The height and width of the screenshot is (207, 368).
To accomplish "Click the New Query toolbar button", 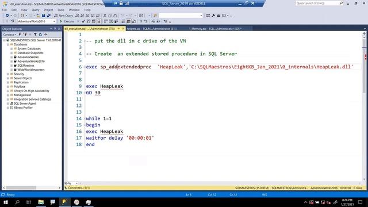I will tap(64, 16).
